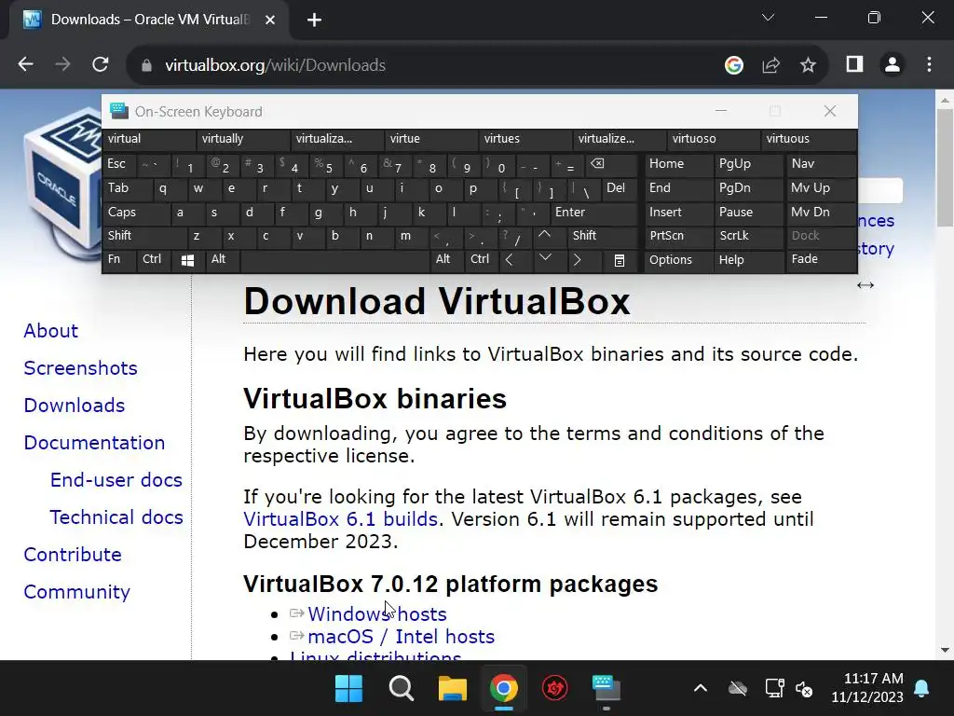954x716 pixels.
Task: Select the 'virtually' word suggestion
Action: point(243,139)
